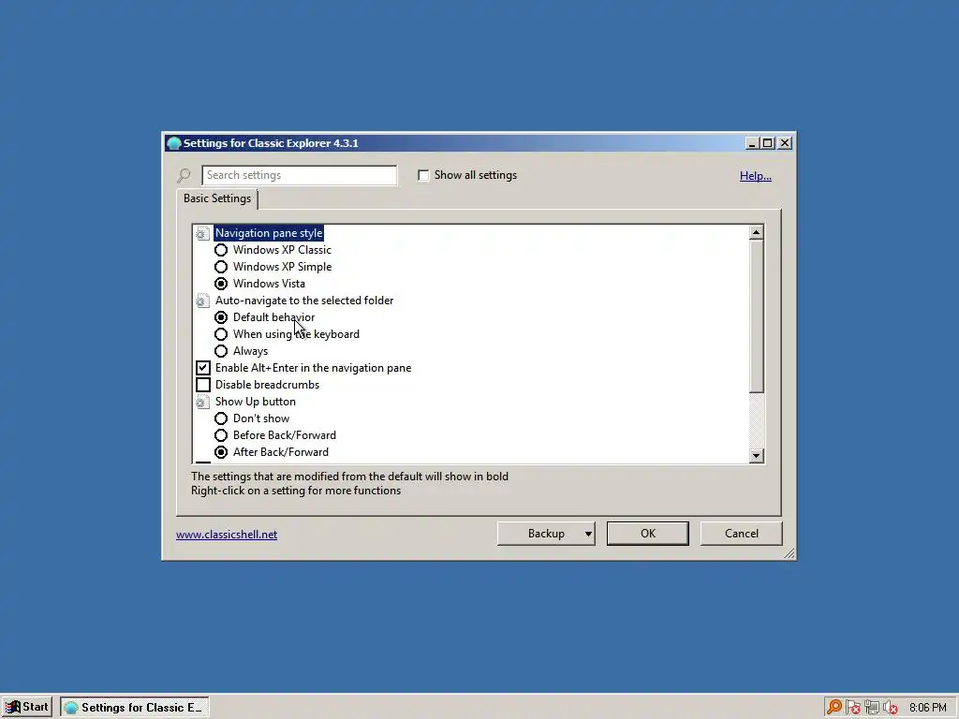Viewport: 959px width, 719px height.
Task: Open the Backup dropdown arrow
Action: point(588,534)
